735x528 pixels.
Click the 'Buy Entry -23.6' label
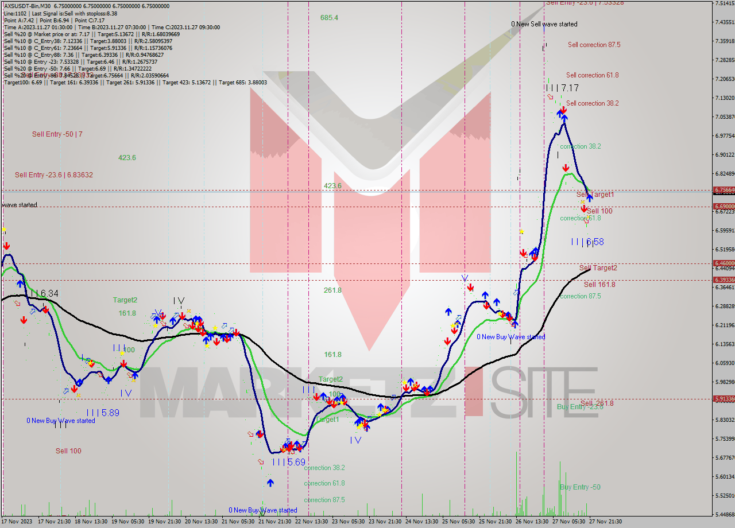click(x=580, y=407)
